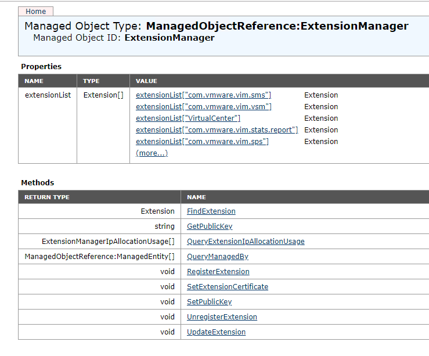Viewport: 429px width, 356px height.
Task: Expand the (more...) extension list link
Action: (x=152, y=153)
